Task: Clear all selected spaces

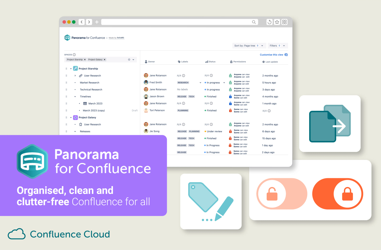Action: point(129,60)
